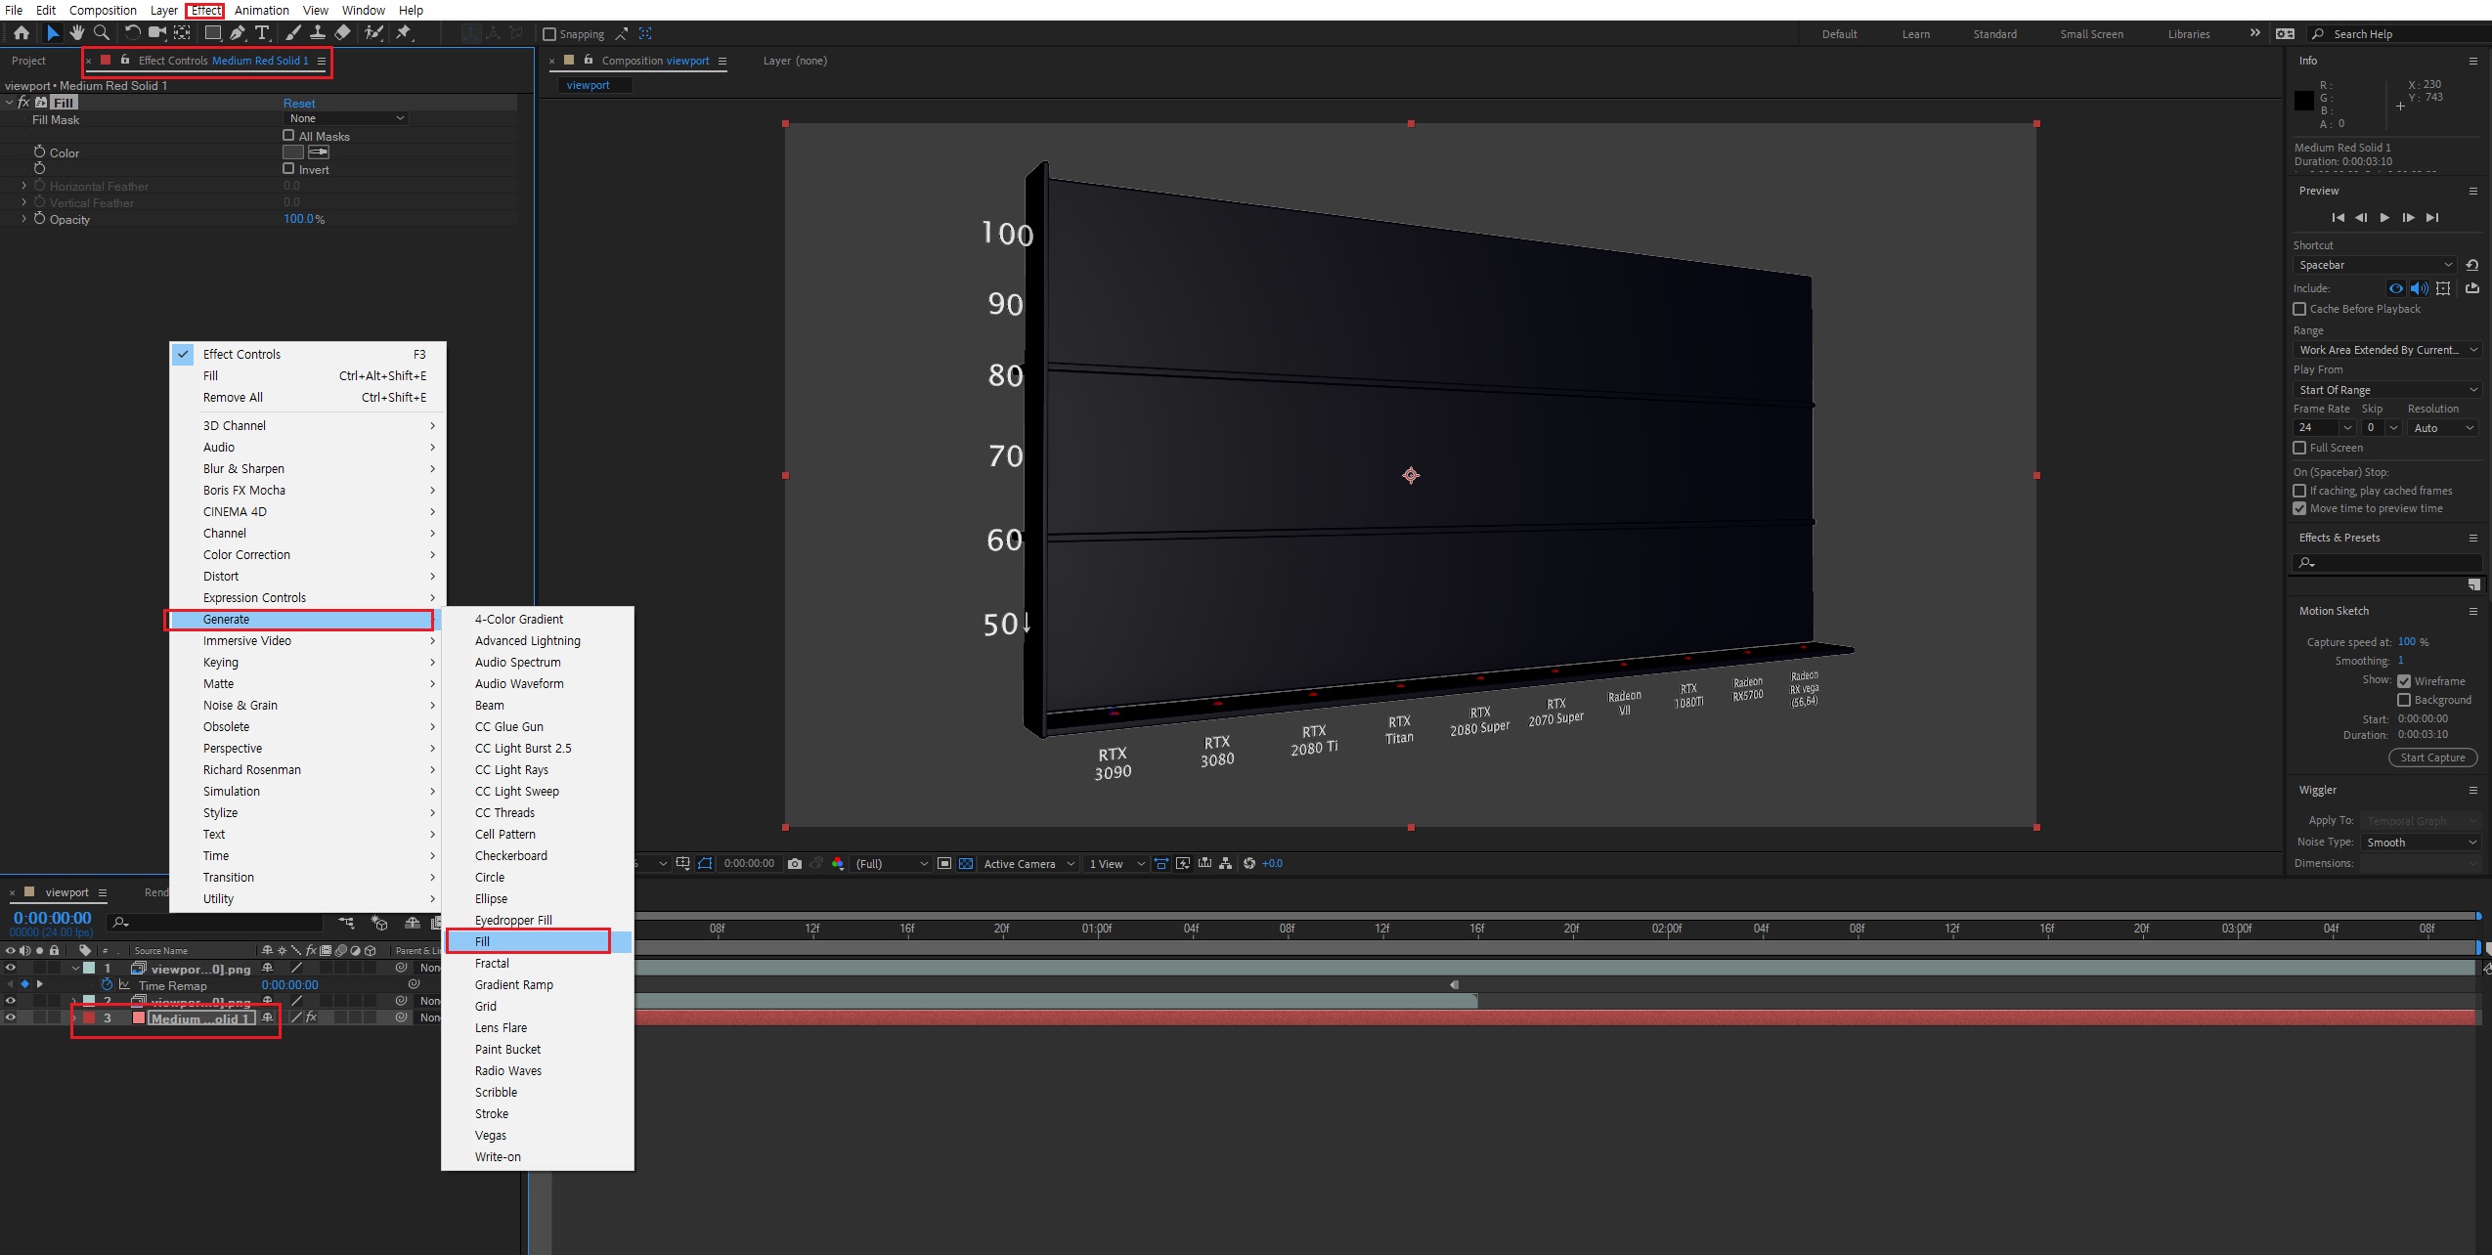Select the Puppet Pin tool

click(403, 33)
